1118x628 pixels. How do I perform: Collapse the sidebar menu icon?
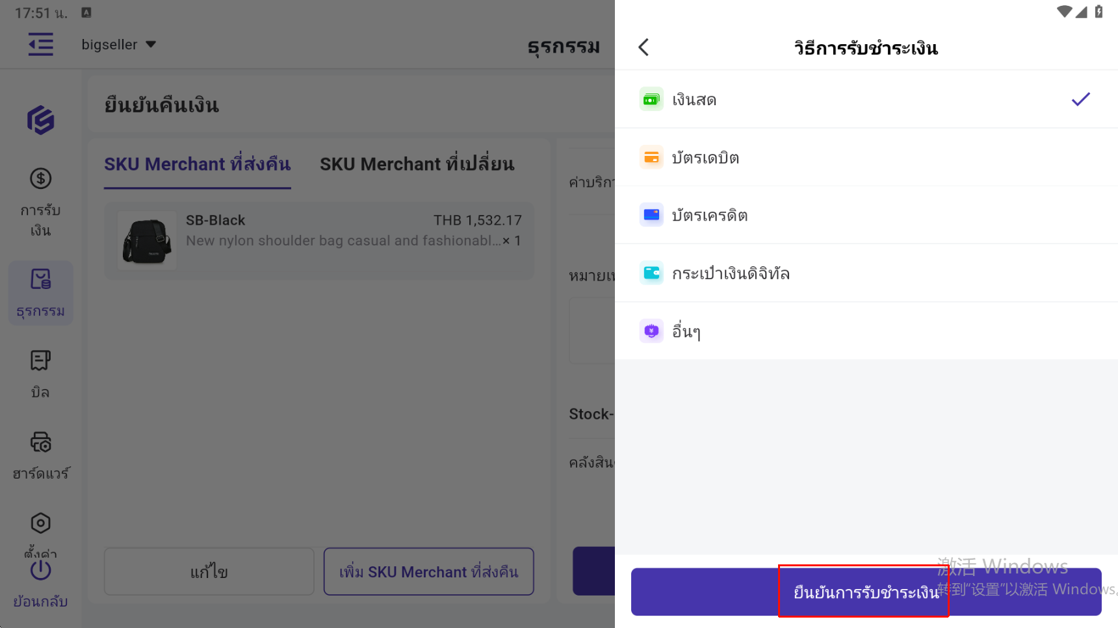coord(41,45)
